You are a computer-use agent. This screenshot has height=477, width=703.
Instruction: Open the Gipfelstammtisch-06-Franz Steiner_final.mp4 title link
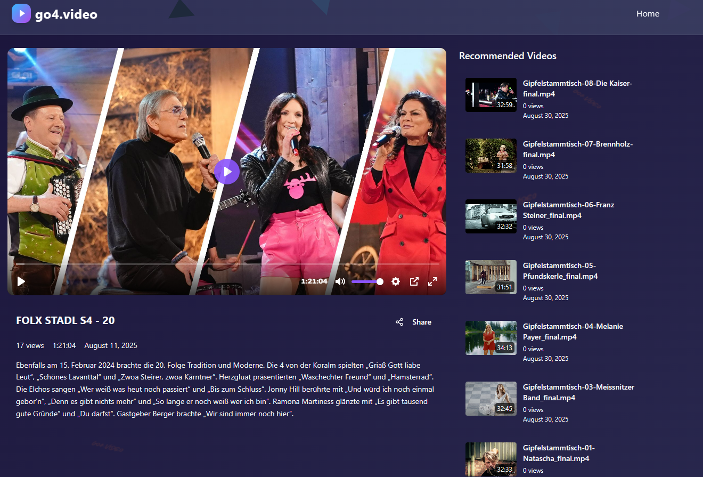click(569, 210)
